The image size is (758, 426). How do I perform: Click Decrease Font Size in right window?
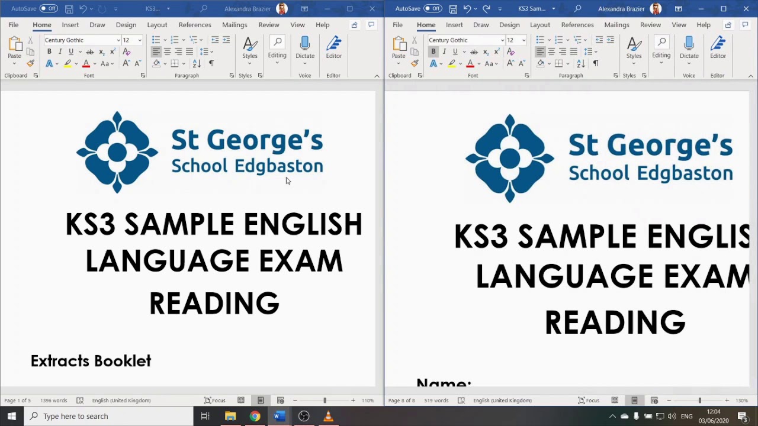point(522,63)
